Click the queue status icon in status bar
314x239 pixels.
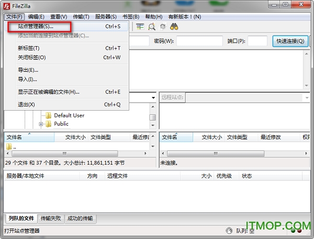click(229, 231)
